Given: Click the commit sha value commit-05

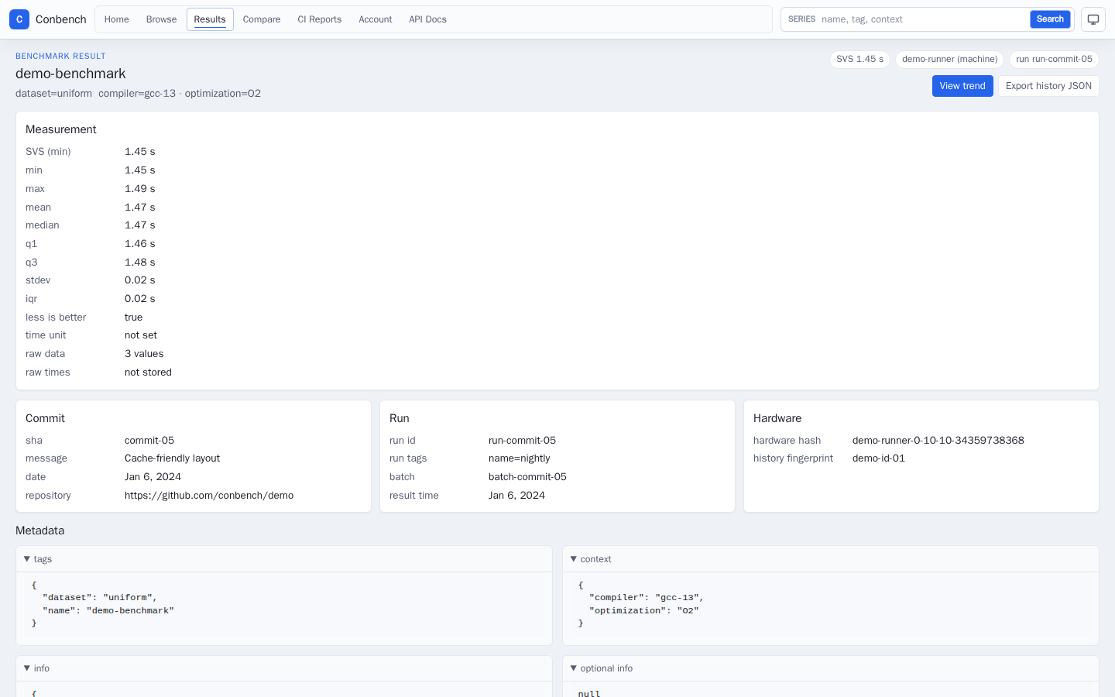Looking at the screenshot, I should click(x=149, y=440).
